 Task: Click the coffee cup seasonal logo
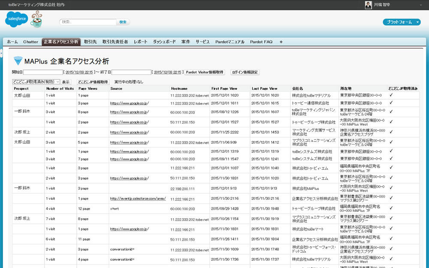pos(36,19)
